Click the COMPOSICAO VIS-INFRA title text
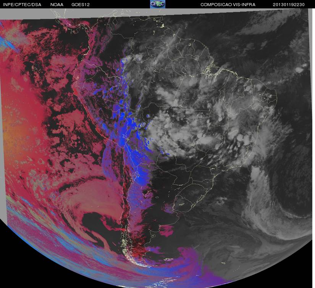Screen dimensions: 315x288 228,5
